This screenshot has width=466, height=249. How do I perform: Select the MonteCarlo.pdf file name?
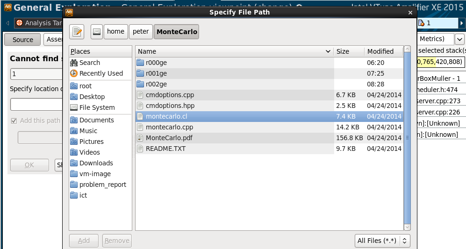pos(169,138)
